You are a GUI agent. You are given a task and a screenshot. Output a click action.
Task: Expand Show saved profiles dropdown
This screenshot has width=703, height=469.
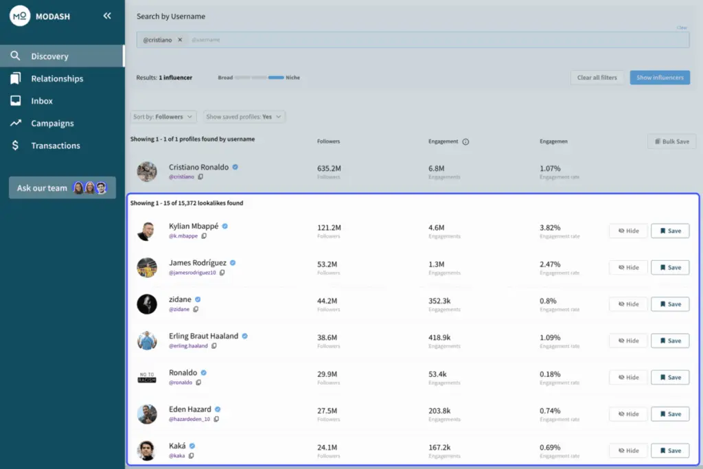(244, 117)
